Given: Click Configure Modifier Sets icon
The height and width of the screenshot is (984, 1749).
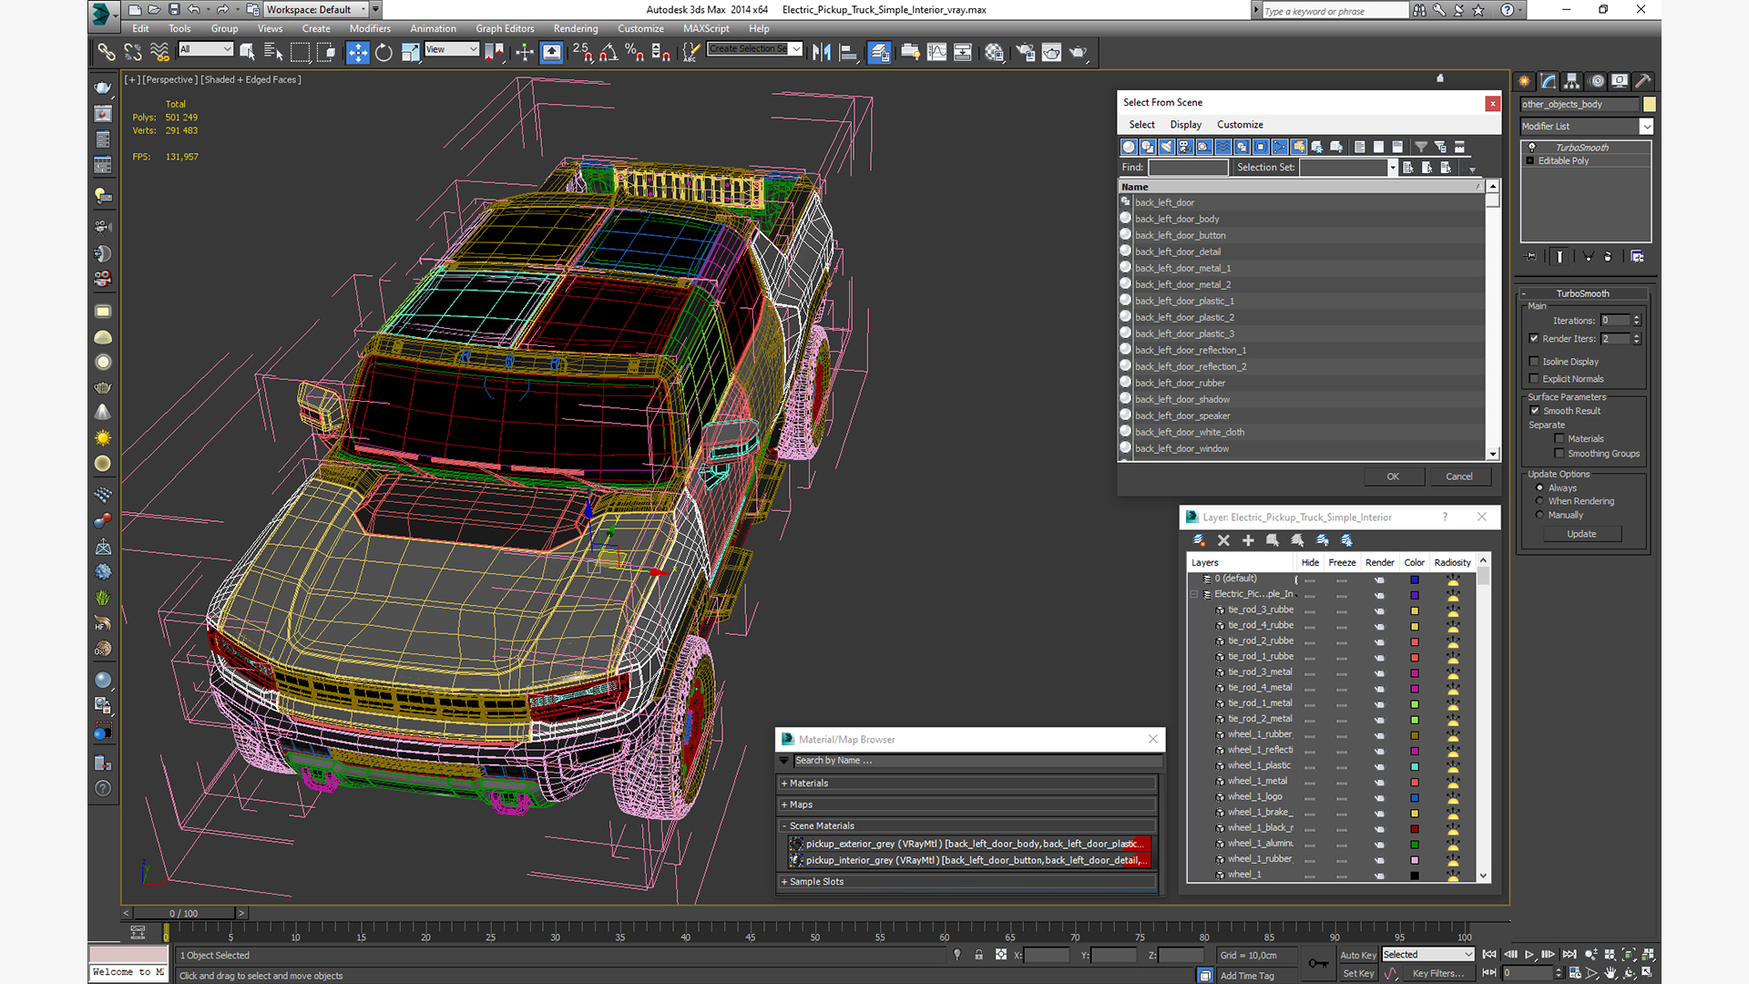Looking at the screenshot, I should click(1637, 257).
